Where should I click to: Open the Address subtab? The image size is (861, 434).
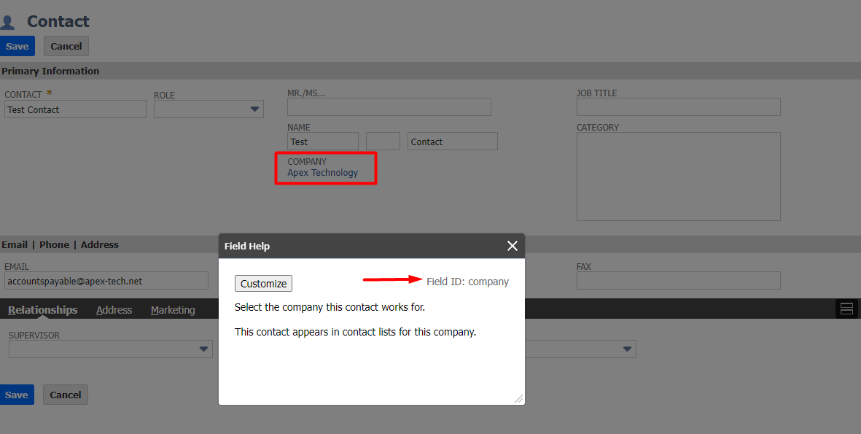(114, 310)
